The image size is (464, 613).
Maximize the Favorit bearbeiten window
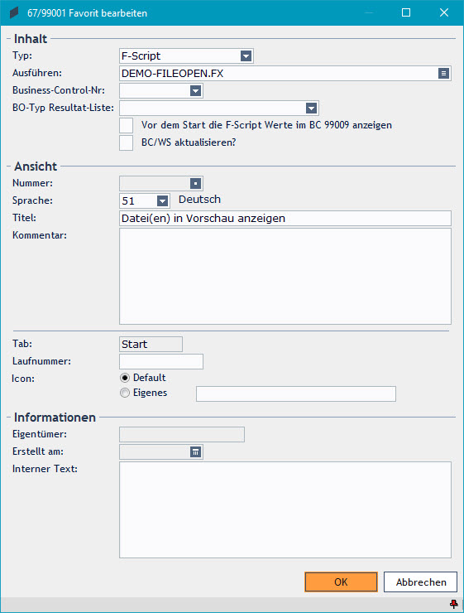pyautogui.click(x=406, y=12)
